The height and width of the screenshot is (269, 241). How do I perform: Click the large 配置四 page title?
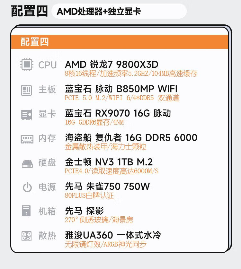(x=29, y=11)
